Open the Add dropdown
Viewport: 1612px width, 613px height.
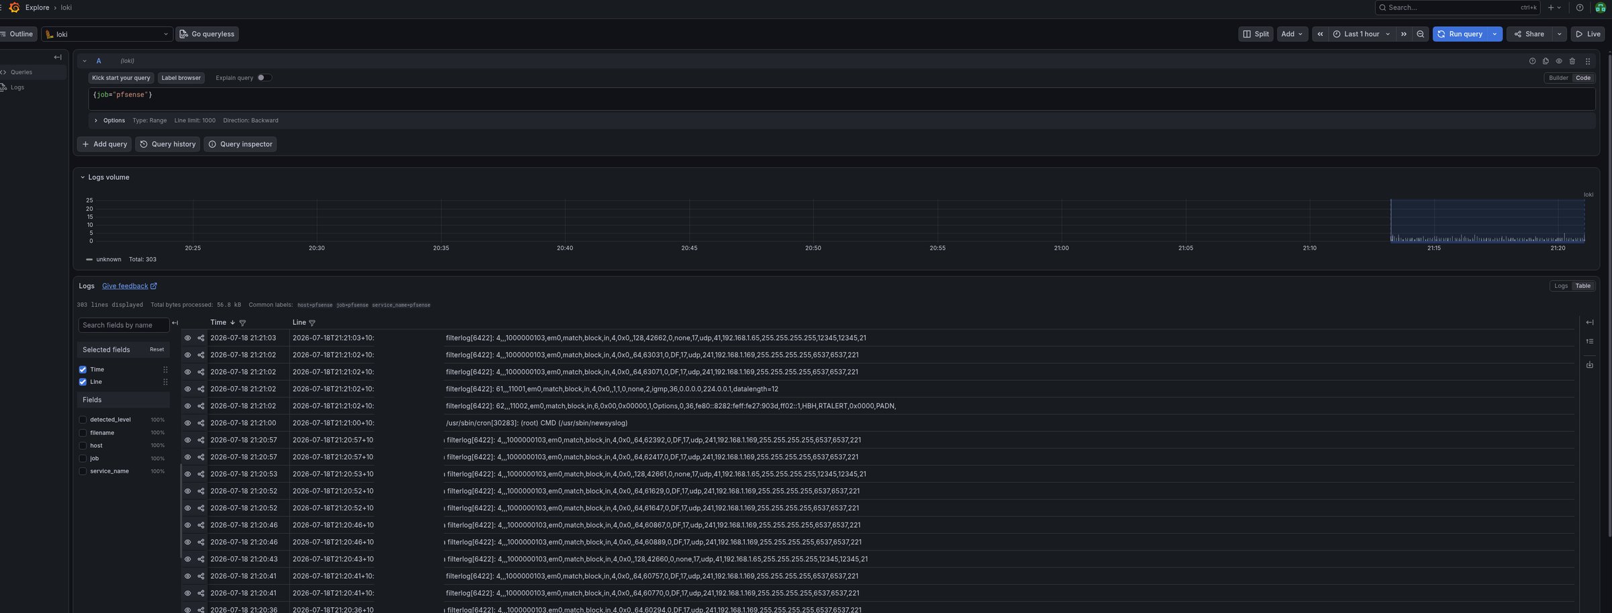(1292, 34)
